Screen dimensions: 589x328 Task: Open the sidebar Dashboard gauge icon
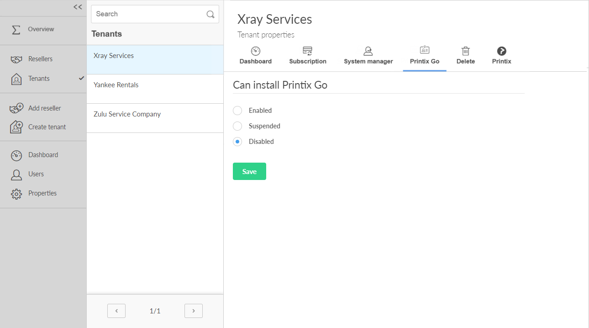coord(16,155)
